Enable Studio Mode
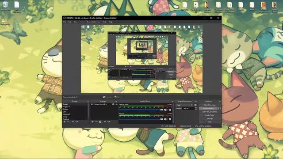 [x=210, y=115]
